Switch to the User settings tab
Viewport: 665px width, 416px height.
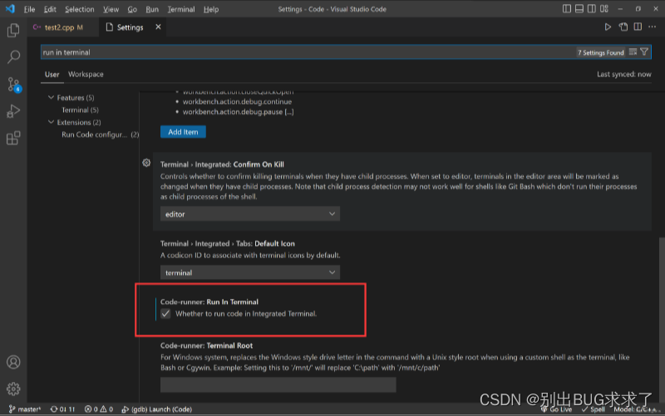click(52, 74)
